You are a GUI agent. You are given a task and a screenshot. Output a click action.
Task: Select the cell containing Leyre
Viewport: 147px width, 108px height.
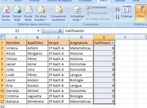(x=16, y=80)
